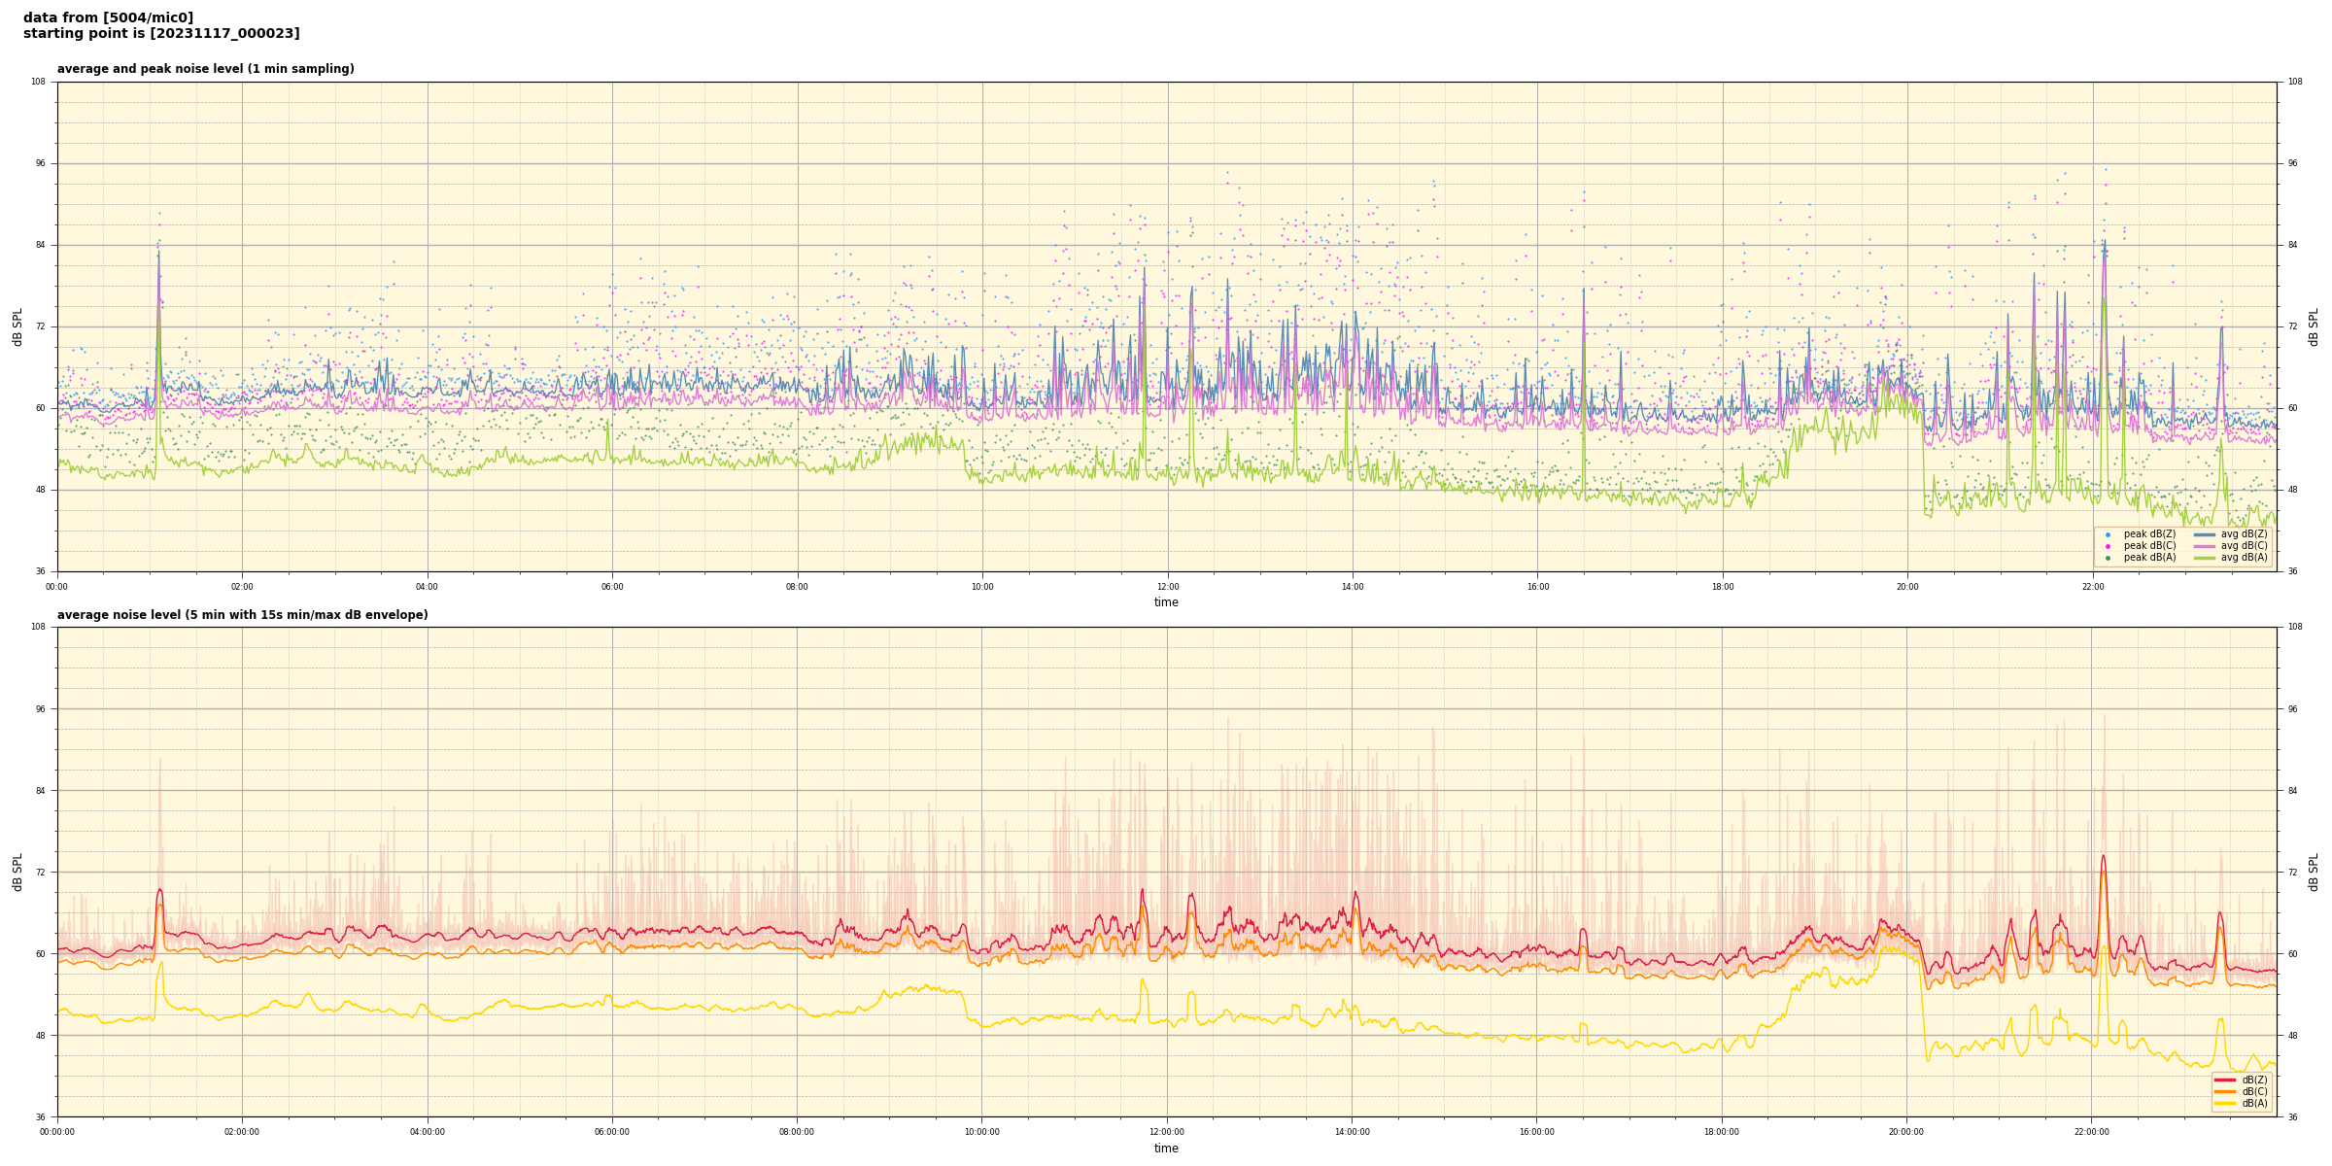Image resolution: width=2332 pixels, height=1166 pixels.
Task: Click the 02:00:00 tick on bottom chart axis
Action: [x=242, y=1132]
